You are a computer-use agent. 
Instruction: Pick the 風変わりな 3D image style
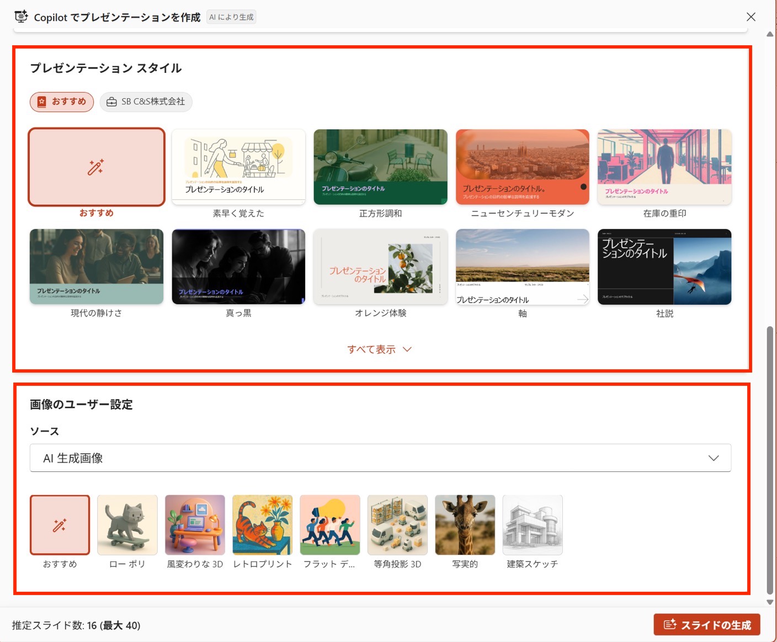coord(195,525)
